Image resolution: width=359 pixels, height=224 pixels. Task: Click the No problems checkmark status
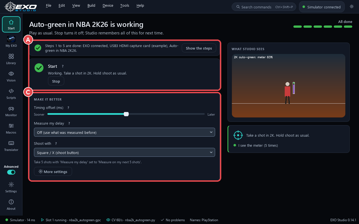tap(172, 220)
